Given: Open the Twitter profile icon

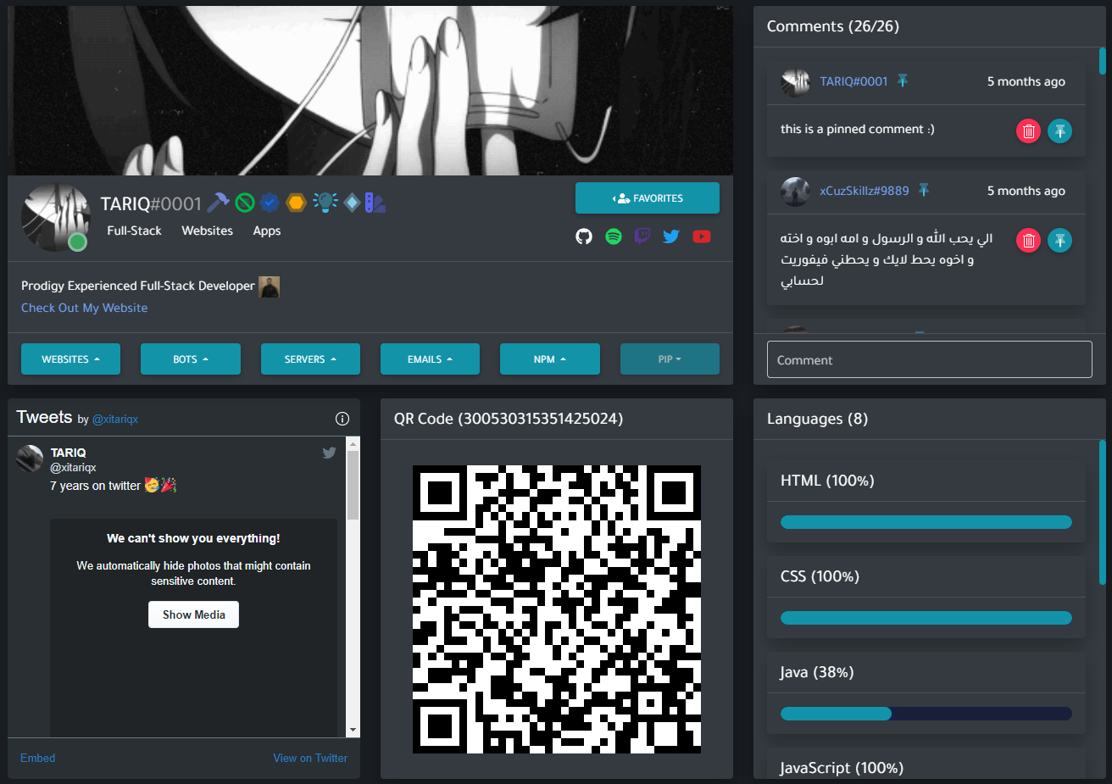Looking at the screenshot, I should tap(671, 236).
